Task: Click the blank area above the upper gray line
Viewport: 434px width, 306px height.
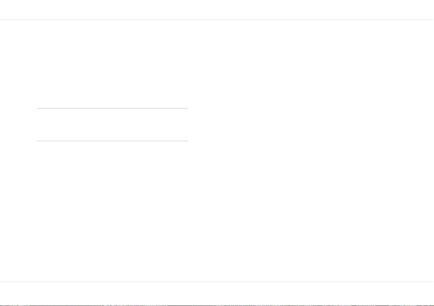Action: pos(112,64)
